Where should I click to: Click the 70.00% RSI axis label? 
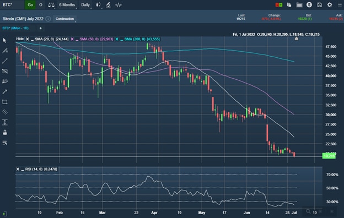click(x=332, y=175)
